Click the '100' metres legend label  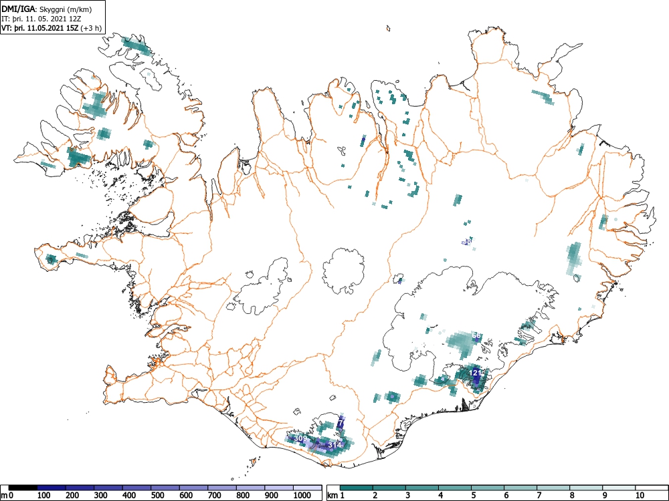point(44,496)
